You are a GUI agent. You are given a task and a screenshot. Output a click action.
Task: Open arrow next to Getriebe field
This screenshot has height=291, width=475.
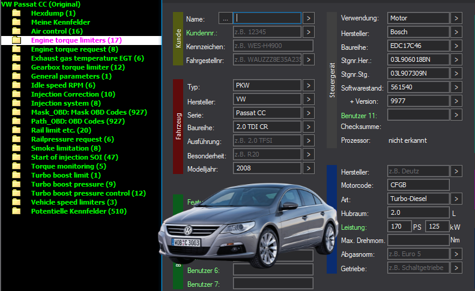pos(456,268)
